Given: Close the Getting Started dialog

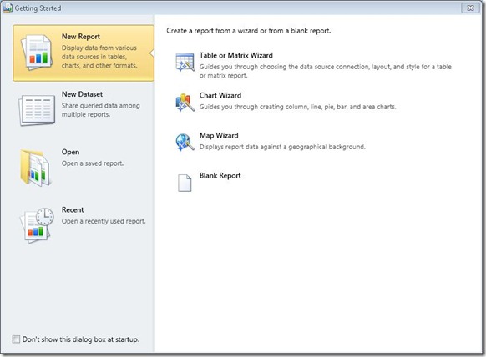Looking at the screenshot, I should pos(470,8).
